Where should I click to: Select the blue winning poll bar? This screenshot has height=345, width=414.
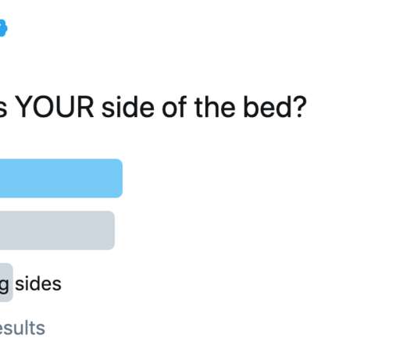(61, 178)
